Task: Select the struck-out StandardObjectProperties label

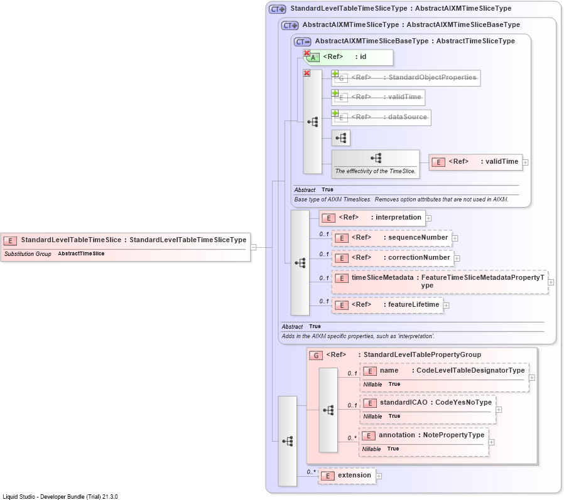Action: pyautogui.click(x=432, y=78)
